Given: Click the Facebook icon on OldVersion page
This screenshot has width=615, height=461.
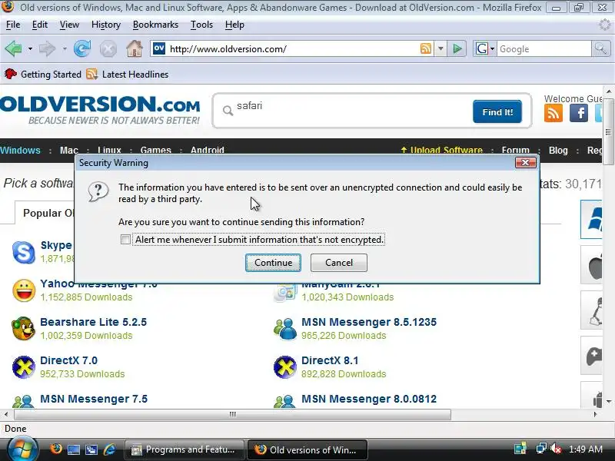Looking at the screenshot, I should tap(579, 113).
